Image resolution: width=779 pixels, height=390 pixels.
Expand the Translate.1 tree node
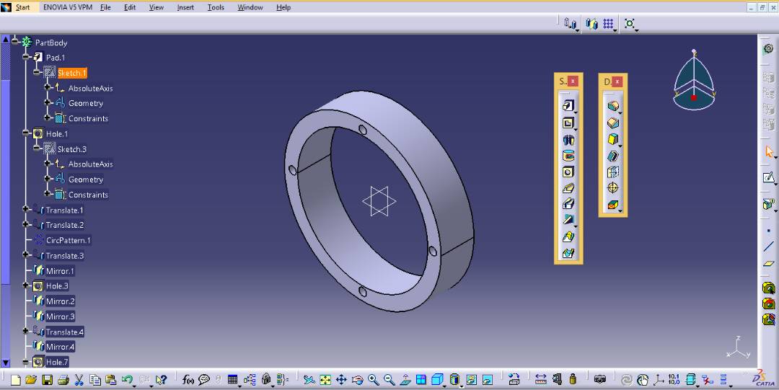click(27, 210)
